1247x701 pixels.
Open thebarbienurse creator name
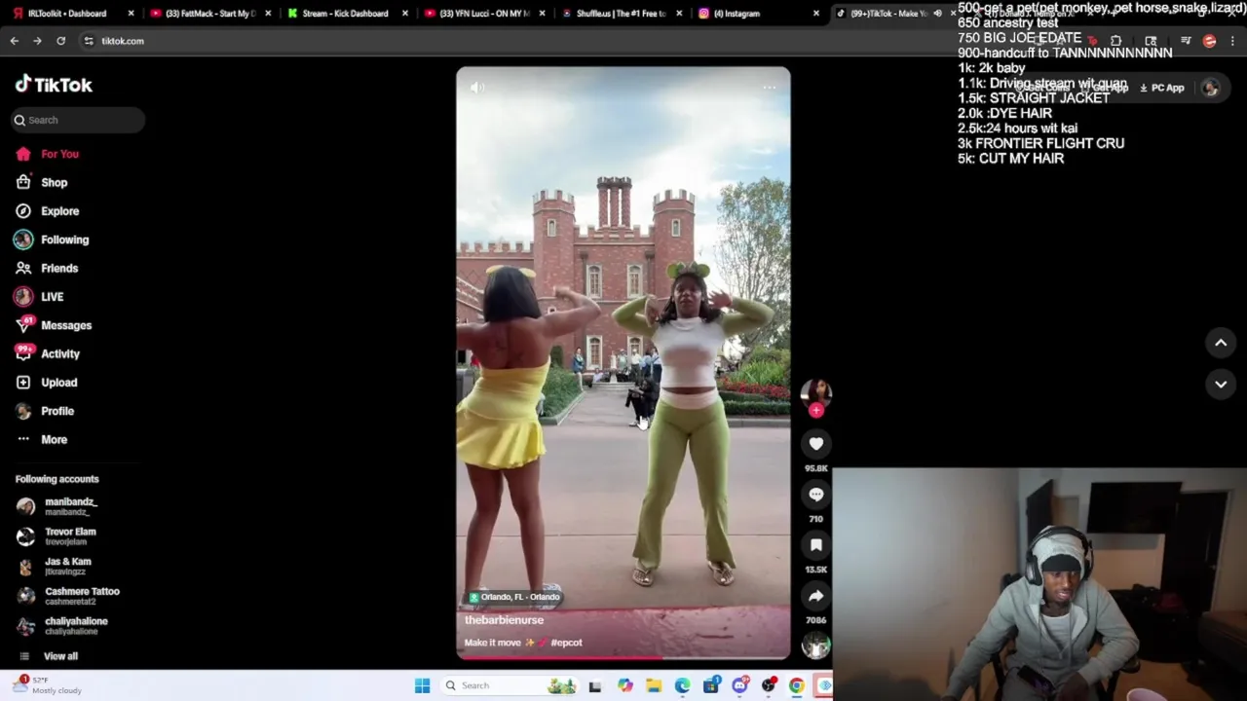tap(504, 620)
